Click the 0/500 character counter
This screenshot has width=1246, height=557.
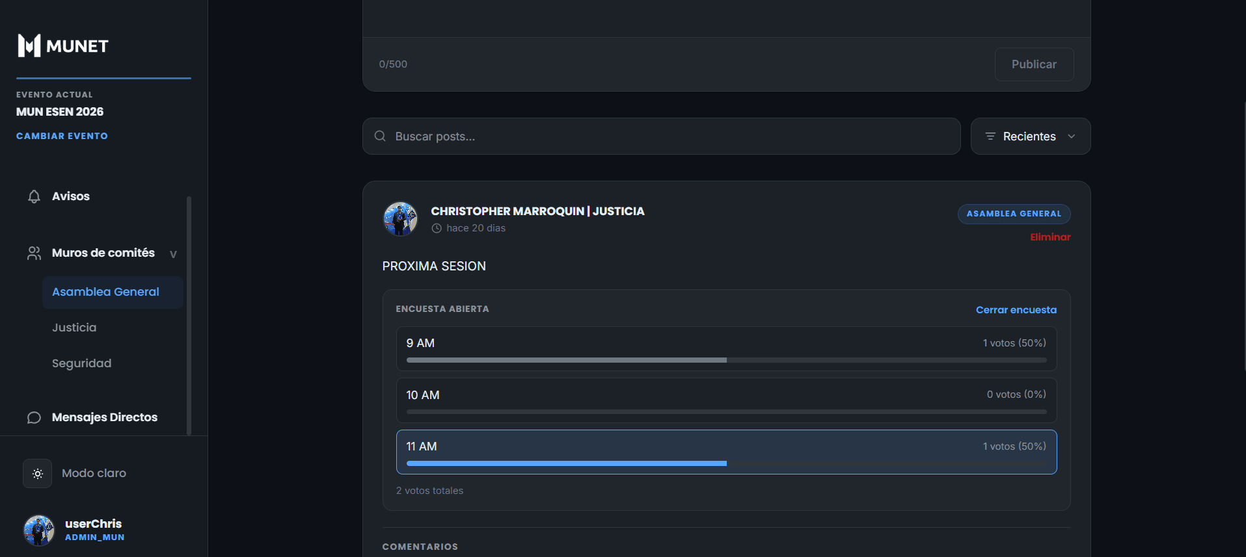pyautogui.click(x=393, y=64)
